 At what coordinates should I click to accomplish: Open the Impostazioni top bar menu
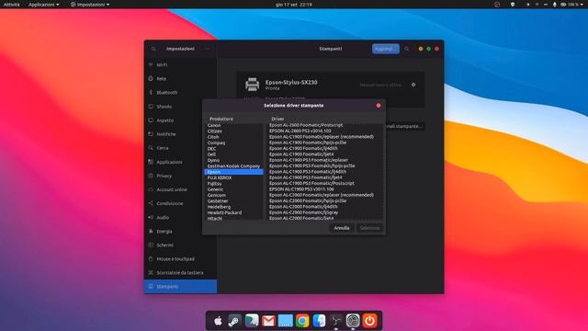pyautogui.click(x=90, y=5)
